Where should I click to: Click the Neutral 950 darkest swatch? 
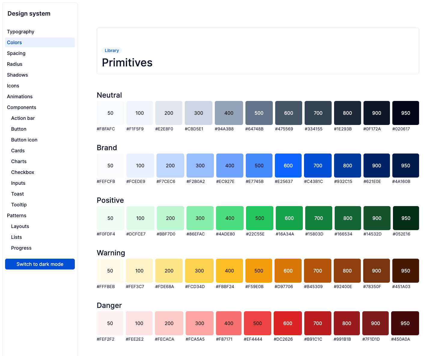pyautogui.click(x=406, y=113)
